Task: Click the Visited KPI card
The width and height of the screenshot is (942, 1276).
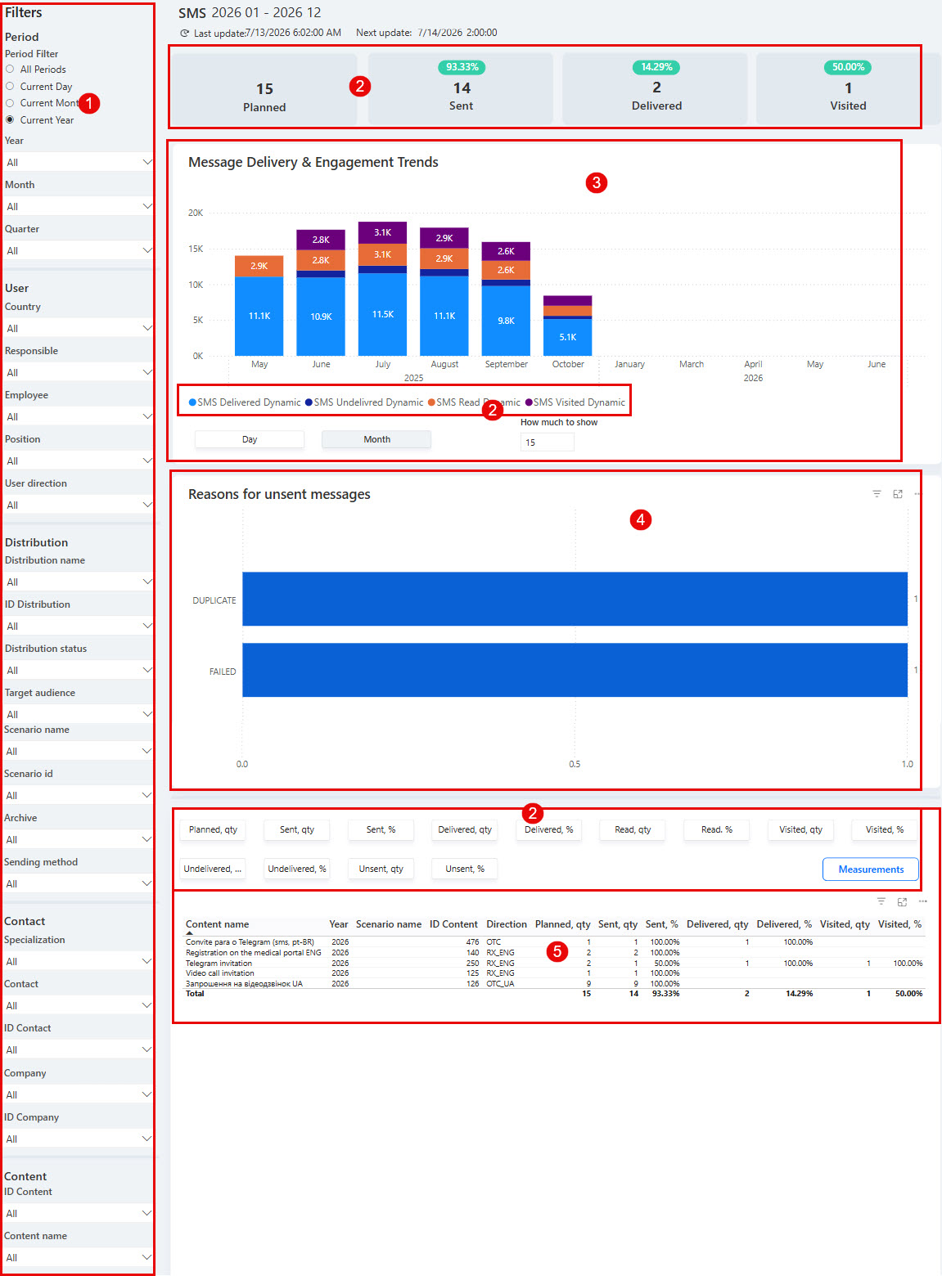Action: pyautogui.click(x=848, y=89)
